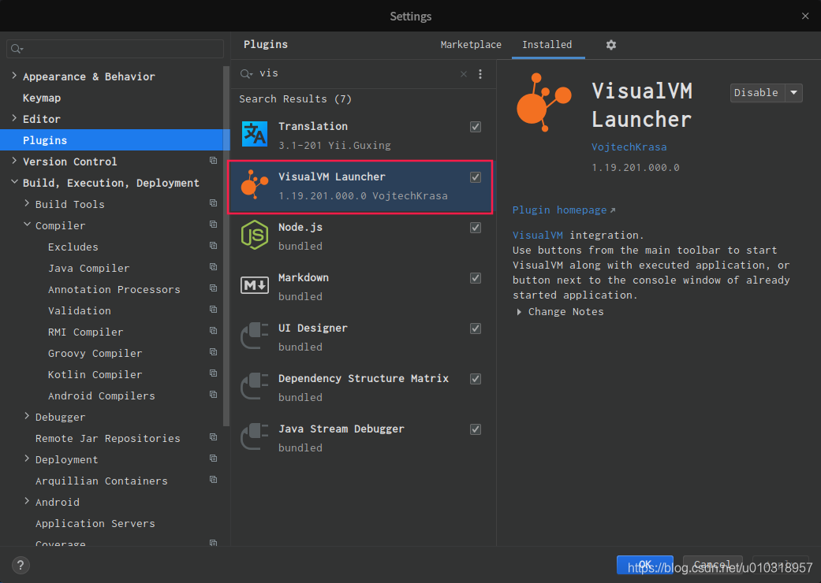821x583 pixels.
Task: Open Groovy Compiler settings
Action: point(95,354)
